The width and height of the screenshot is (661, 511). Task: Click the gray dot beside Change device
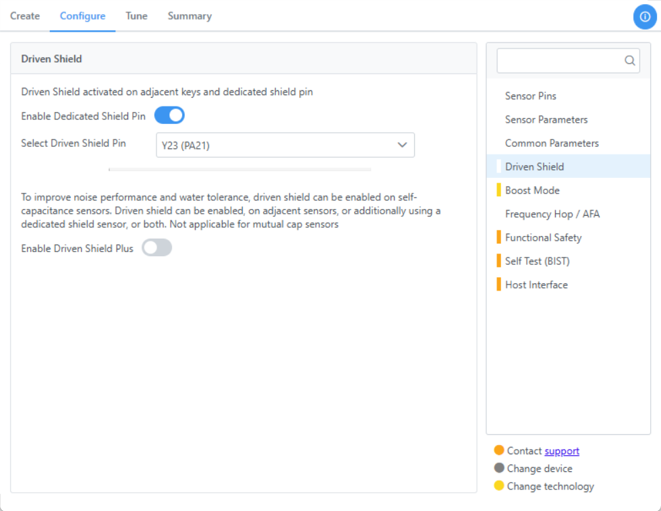[499, 468]
